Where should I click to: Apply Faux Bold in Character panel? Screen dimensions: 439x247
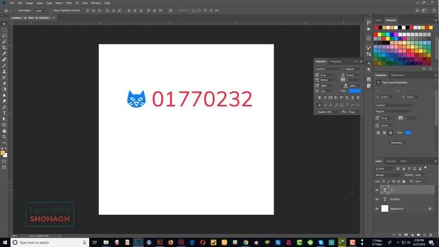320,97
